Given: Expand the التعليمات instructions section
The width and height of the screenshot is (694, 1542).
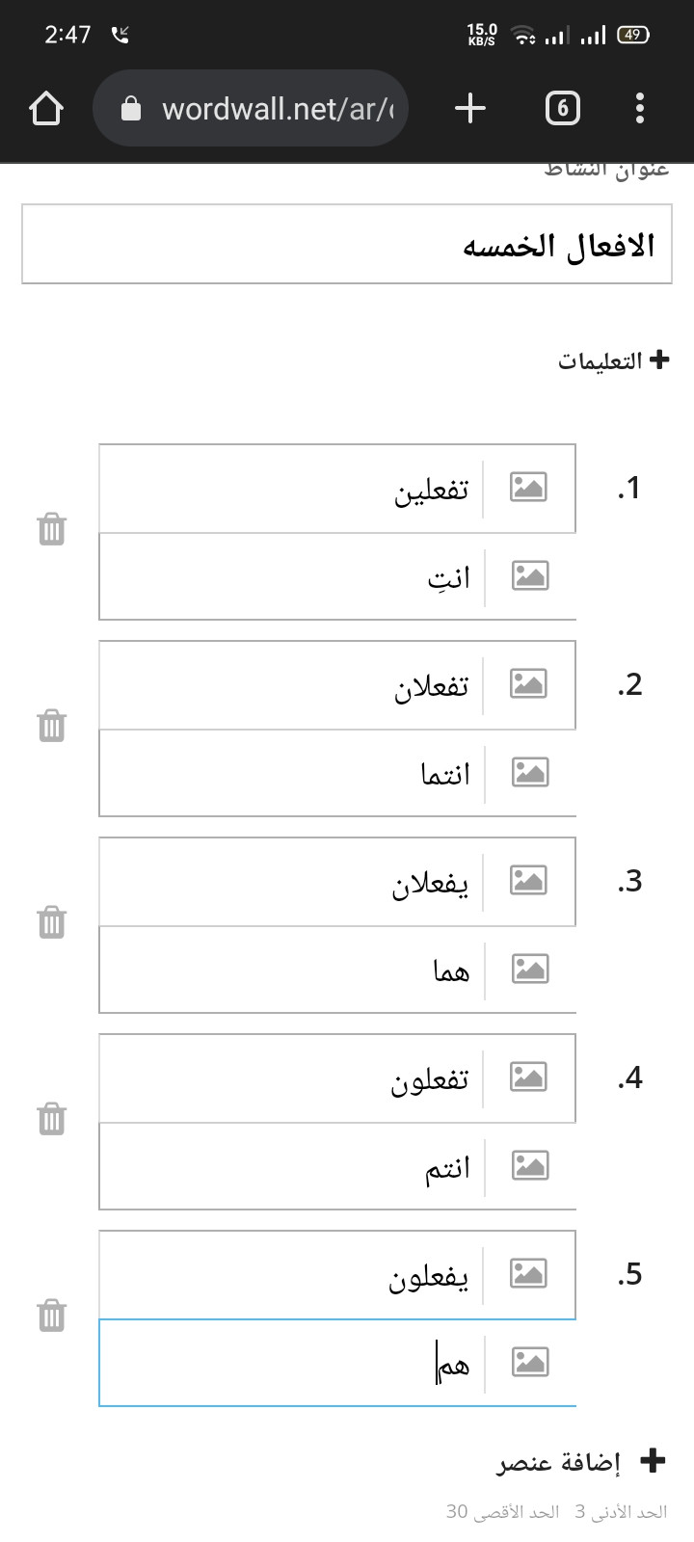Looking at the screenshot, I should tap(614, 360).
